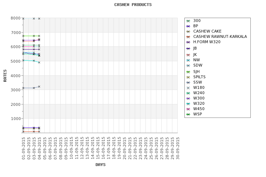
Task: Click the DAYS x-axis title
Action: pyautogui.click(x=100, y=165)
